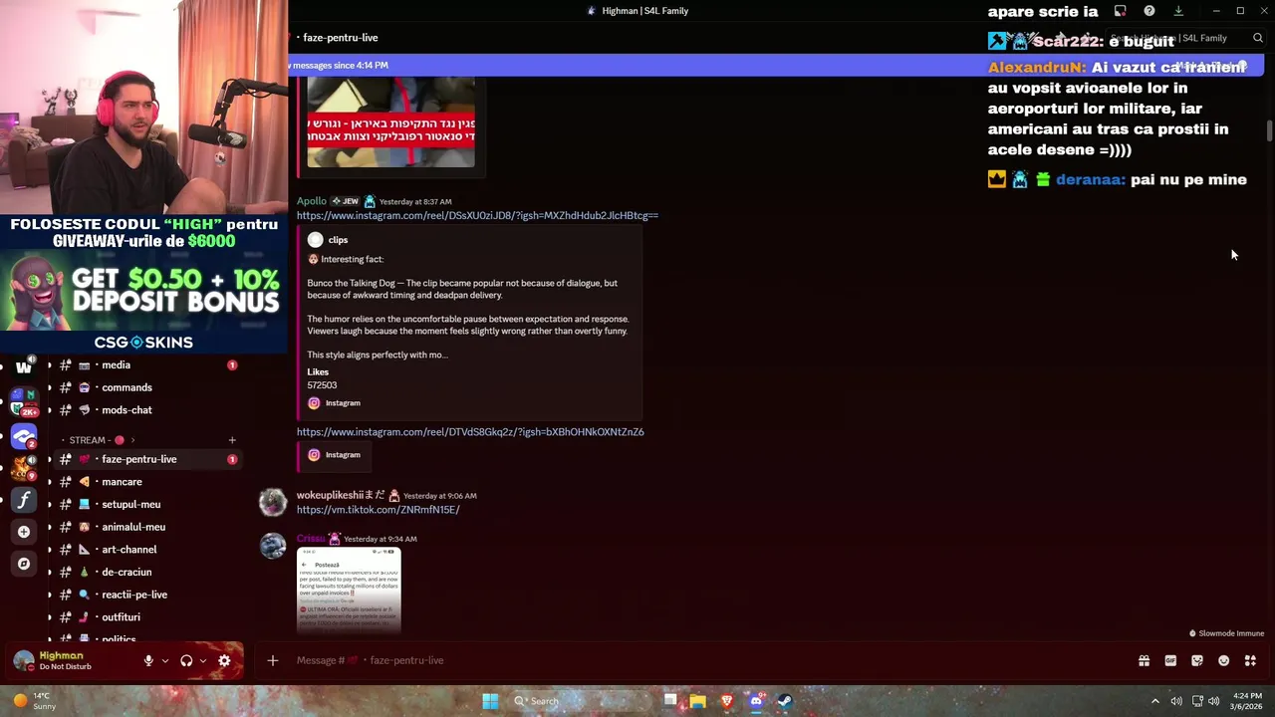Image resolution: width=1275 pixels, height=717 pixels.
Task: Click Crissu's avatar
Action: [x=273, y=546]
